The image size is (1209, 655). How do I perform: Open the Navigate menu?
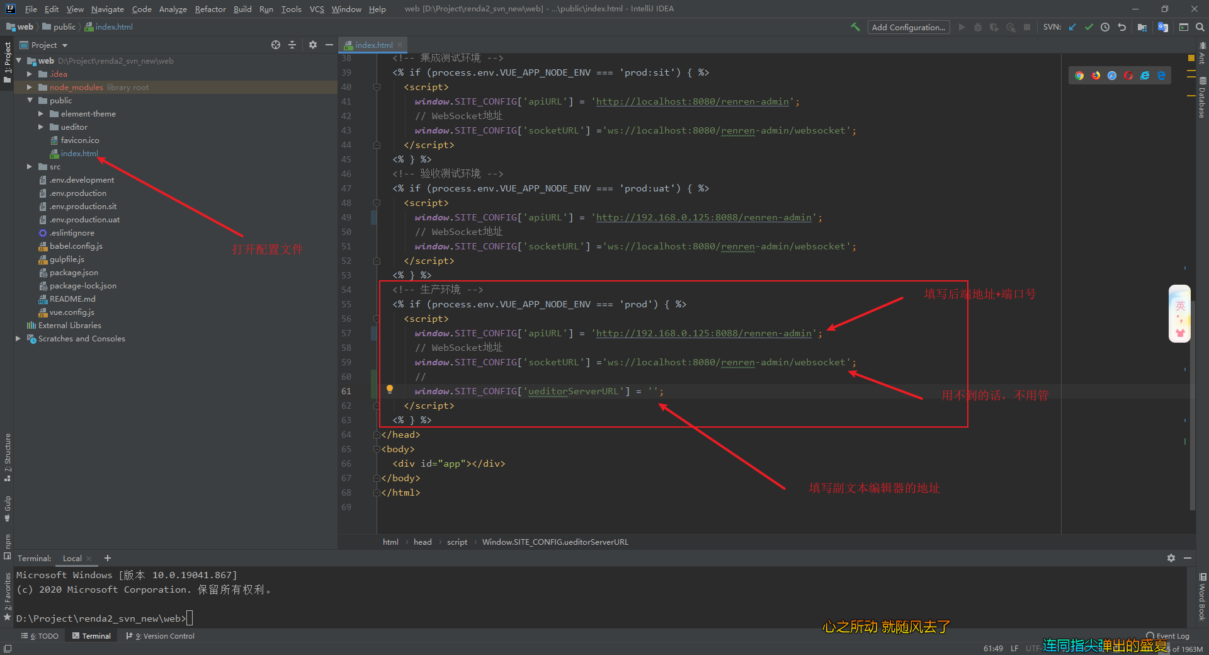[108, 9]
